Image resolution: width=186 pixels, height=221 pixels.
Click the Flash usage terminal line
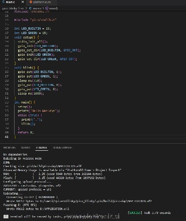pyautogui.click(x=54, y=178)
